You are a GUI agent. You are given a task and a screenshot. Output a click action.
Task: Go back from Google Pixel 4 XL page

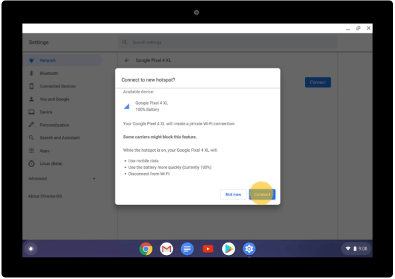(127, 60)
